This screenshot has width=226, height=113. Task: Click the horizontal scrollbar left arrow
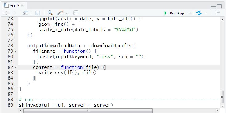coord(20,111)
